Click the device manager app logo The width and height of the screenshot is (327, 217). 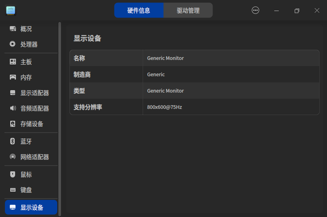pos(11,11)
